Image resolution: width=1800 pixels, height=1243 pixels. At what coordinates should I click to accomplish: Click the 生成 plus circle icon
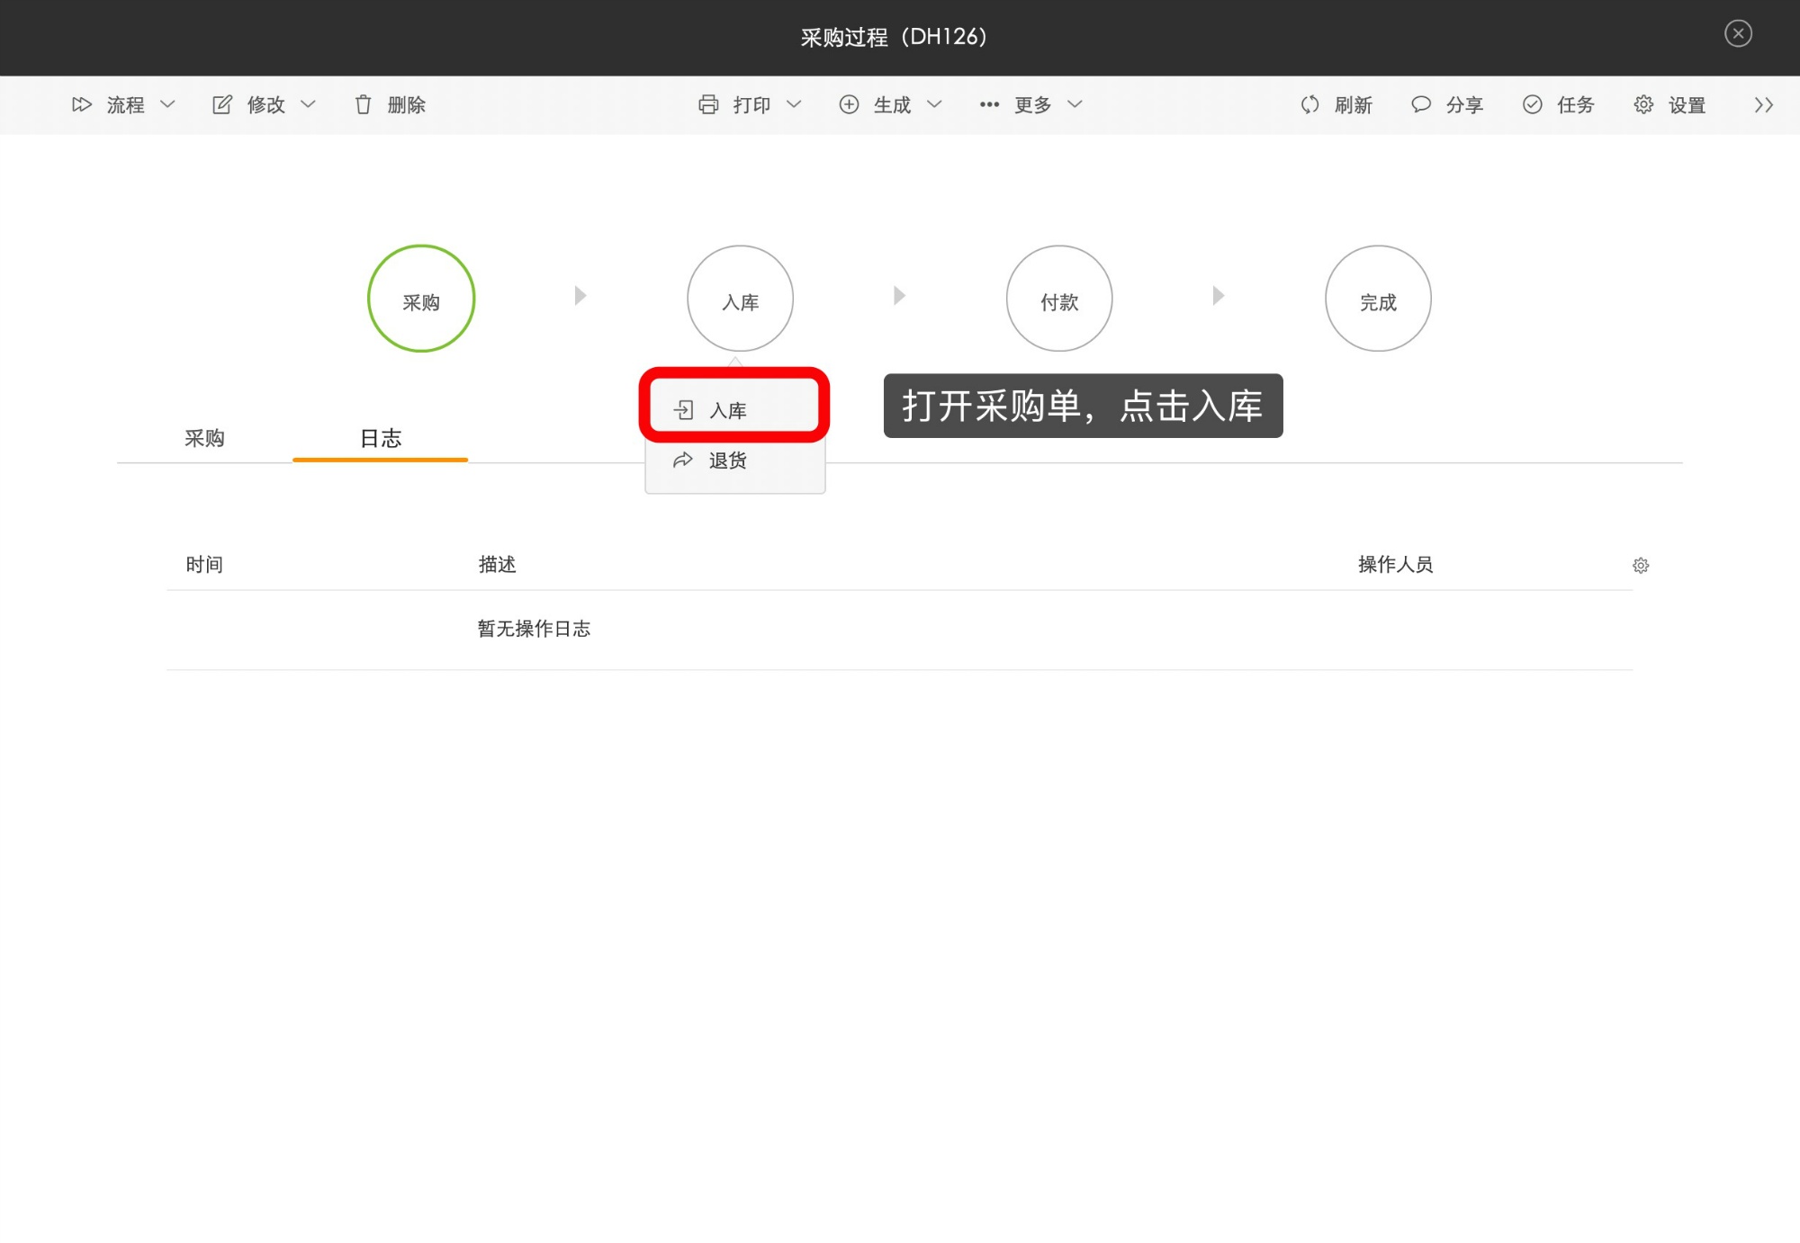coord(849,104)
